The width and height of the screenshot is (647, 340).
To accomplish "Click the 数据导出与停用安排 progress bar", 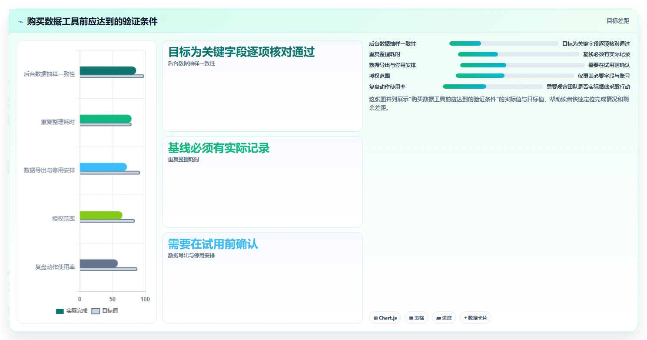I will point(522,65).
